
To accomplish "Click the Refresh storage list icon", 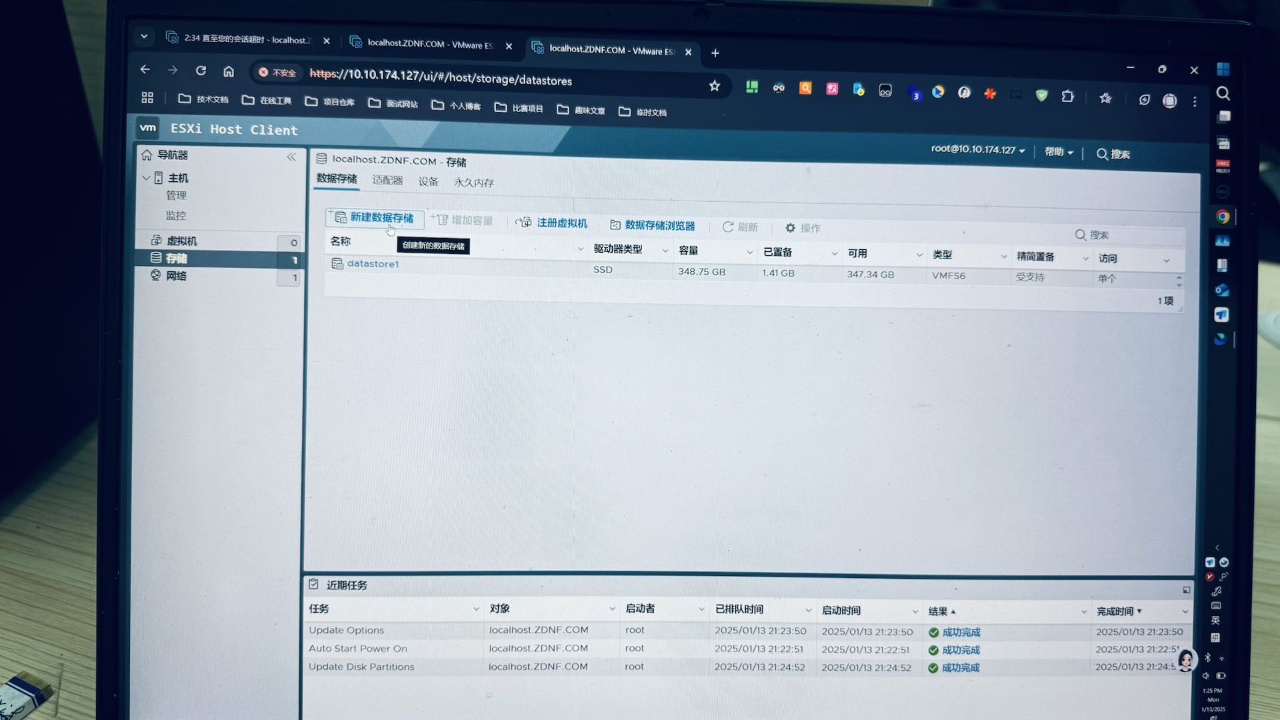I will click(728, 227).
